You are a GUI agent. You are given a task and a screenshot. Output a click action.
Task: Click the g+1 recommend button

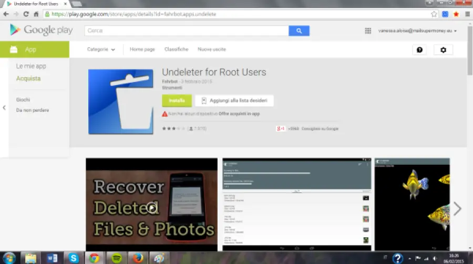click(281, 129)
